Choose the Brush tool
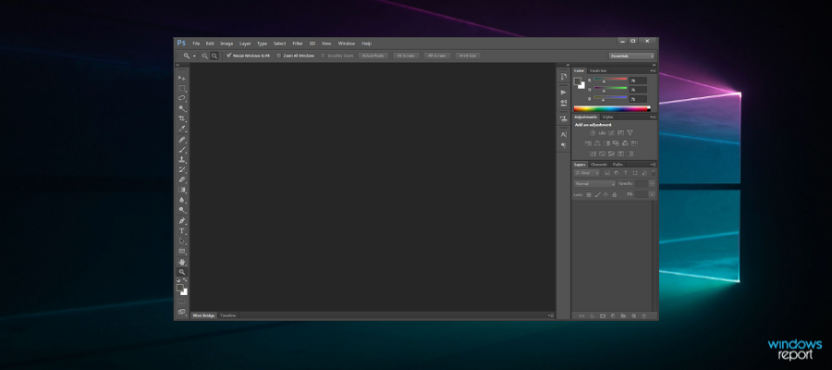 coord(182,149)
